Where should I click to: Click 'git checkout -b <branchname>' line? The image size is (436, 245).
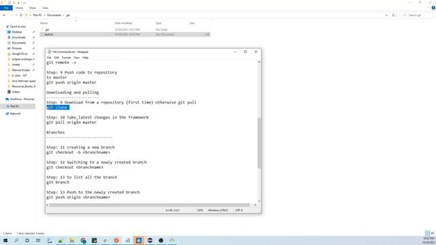[x=78, y=152]
